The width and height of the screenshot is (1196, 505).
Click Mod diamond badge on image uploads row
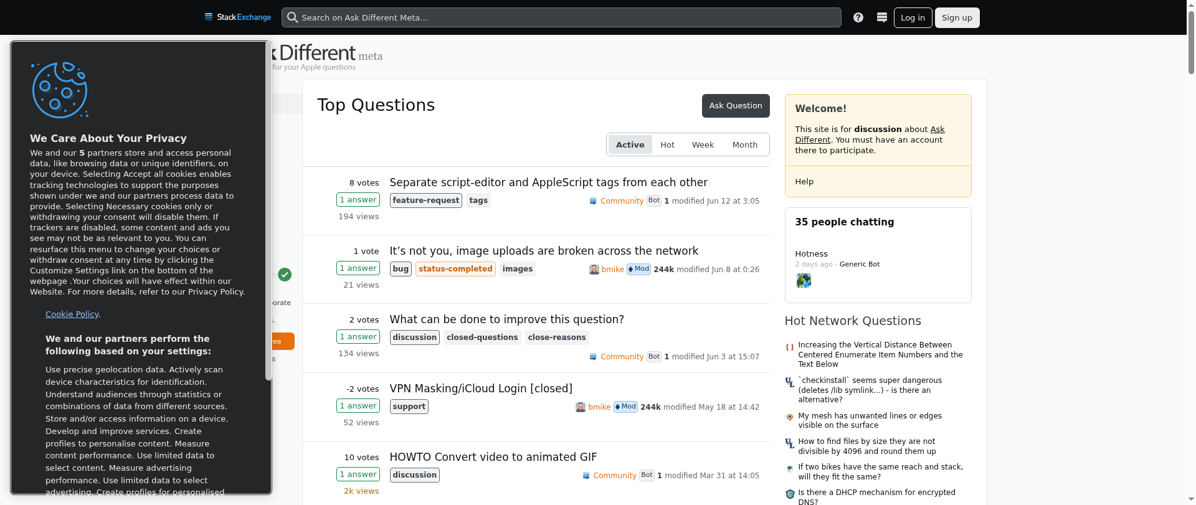[x=638, y=269]
